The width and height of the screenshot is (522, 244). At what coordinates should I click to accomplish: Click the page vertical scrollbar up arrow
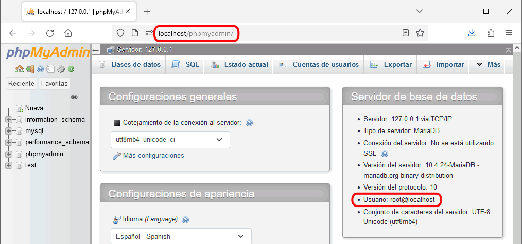[x=518, y=48]
